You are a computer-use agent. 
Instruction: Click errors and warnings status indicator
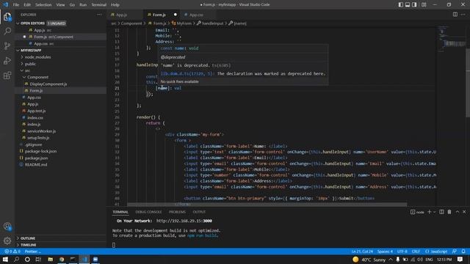point(12,252)
